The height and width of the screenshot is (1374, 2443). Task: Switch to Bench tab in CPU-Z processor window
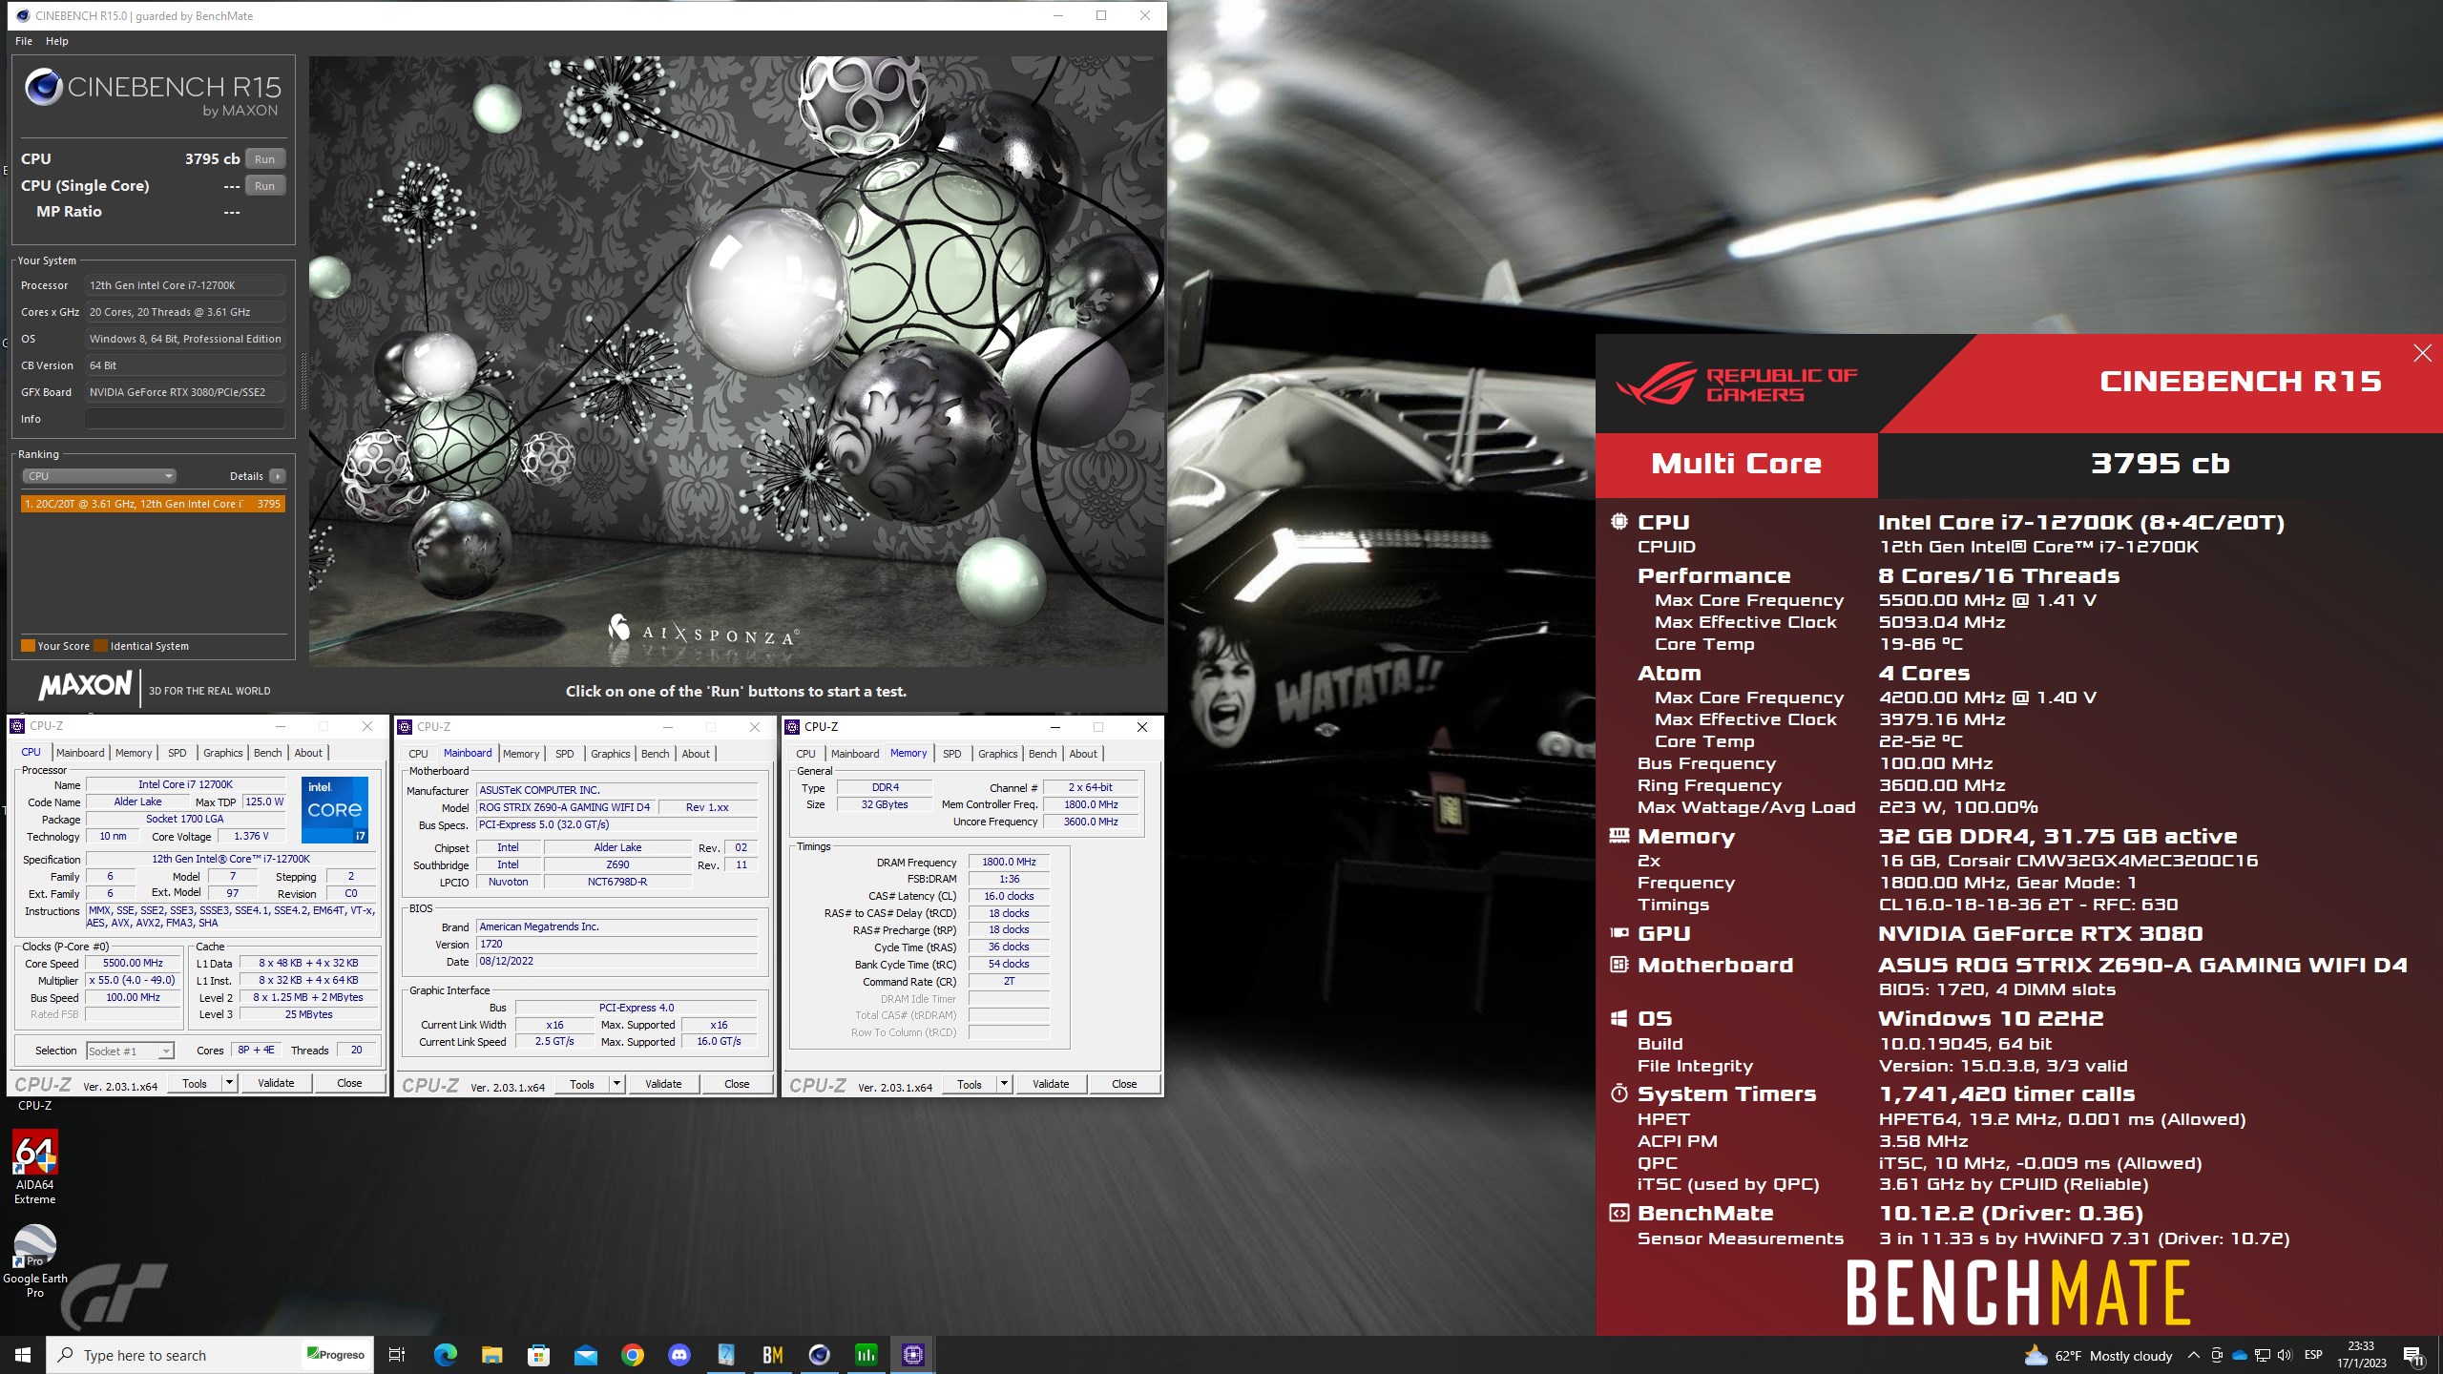tap(268, 753)
